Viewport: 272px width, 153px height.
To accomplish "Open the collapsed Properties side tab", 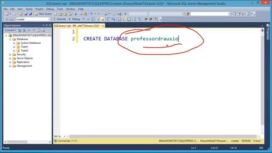I will pyautogui.click(x=268, y=32).
